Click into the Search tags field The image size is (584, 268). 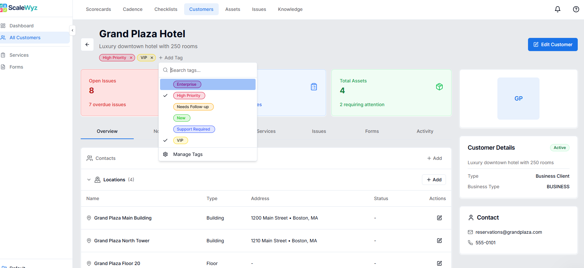pos(211,70)
